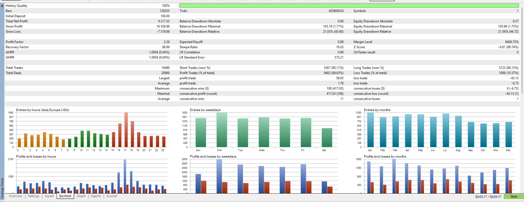Open the Agents tab
This screenshot has width=524, height=202.
[x=96, y=196]
